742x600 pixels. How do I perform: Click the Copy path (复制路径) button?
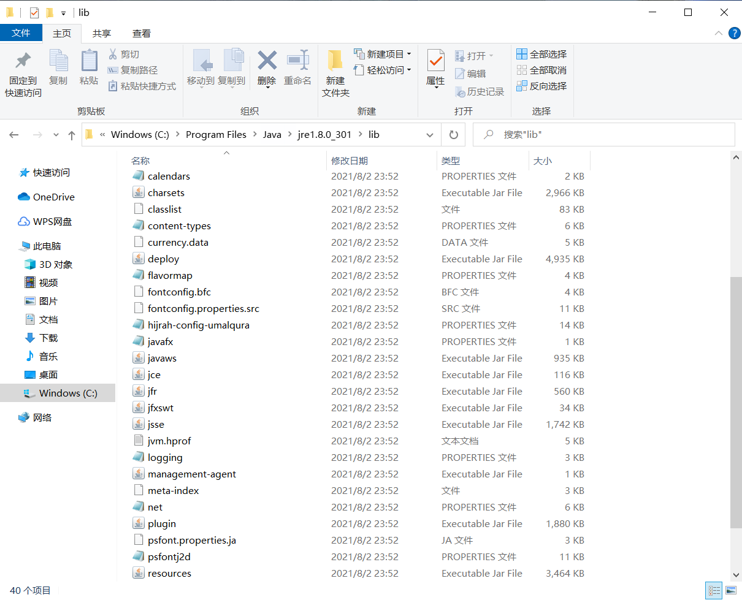(x=132, y=70)
